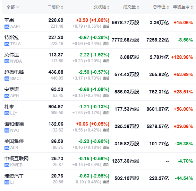
Task: Sort by 年初至今 column arrows
Action: click(192, 7)
